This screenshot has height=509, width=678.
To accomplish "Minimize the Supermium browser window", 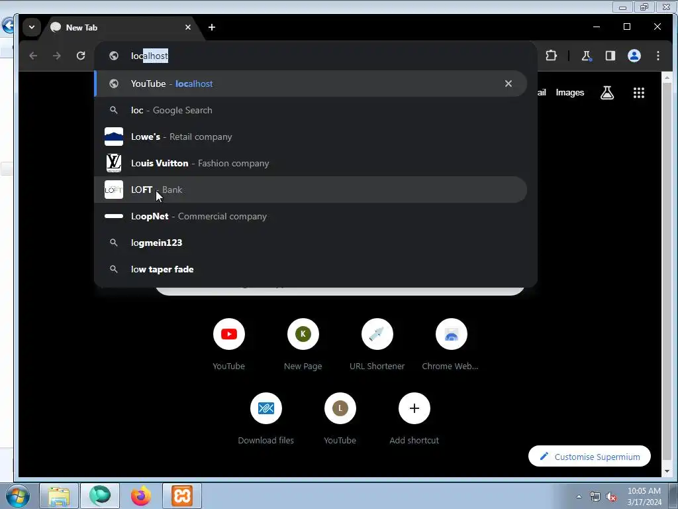I will [x=597, y=27].
